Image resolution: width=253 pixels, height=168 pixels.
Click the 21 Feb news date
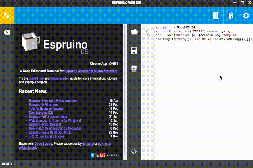point(114,105)
